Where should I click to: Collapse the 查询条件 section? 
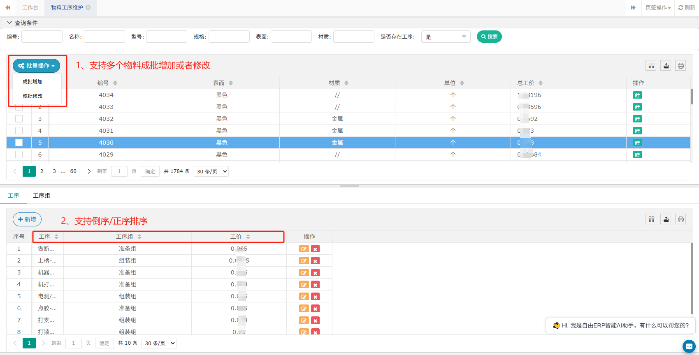pyautogui.click(x=9, y=23)
